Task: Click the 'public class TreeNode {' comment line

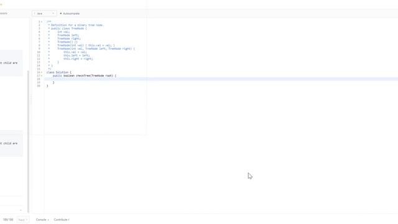Action: point(68,29)
